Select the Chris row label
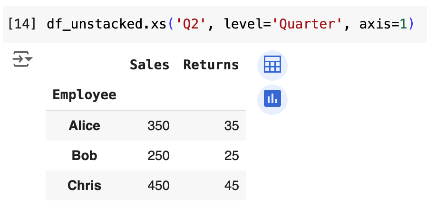 (x=84, y=185)
